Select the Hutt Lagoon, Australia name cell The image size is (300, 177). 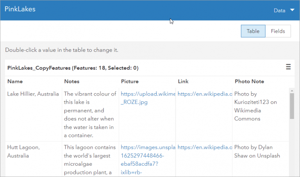click(x=23, y=152)
